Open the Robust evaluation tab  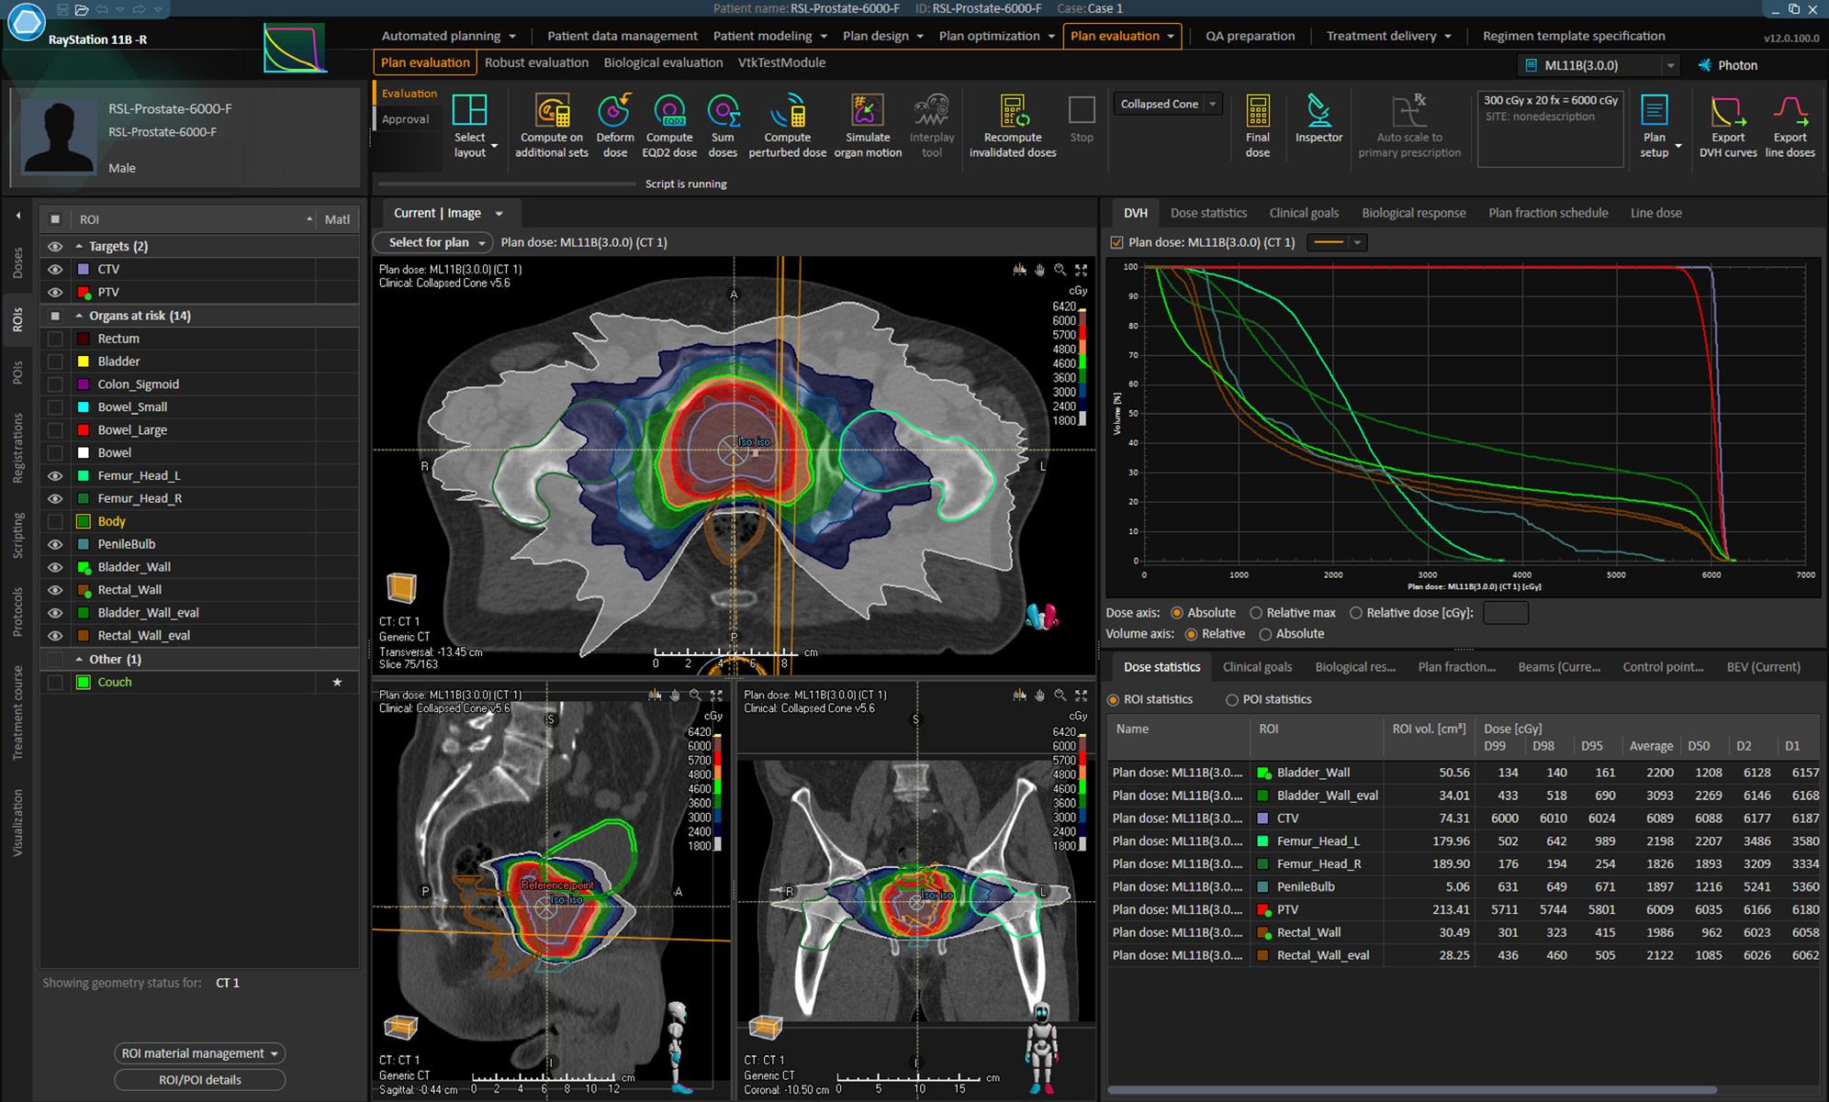tap(536, 62)
